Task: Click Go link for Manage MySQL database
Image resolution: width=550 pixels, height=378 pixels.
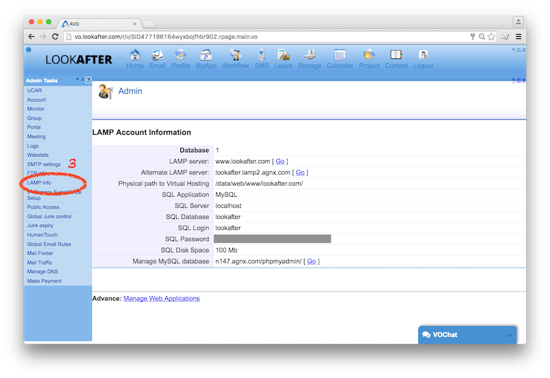Action: 312,261
